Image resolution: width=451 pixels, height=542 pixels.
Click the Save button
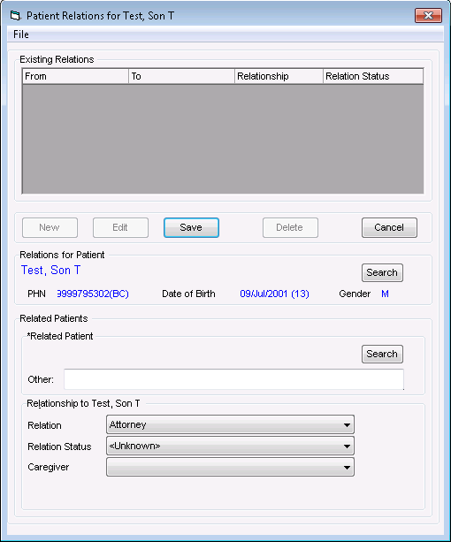tap(191, 227)
